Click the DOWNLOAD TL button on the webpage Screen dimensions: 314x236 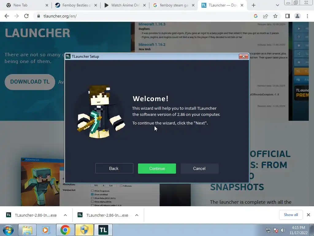click(x=30, y=82)
